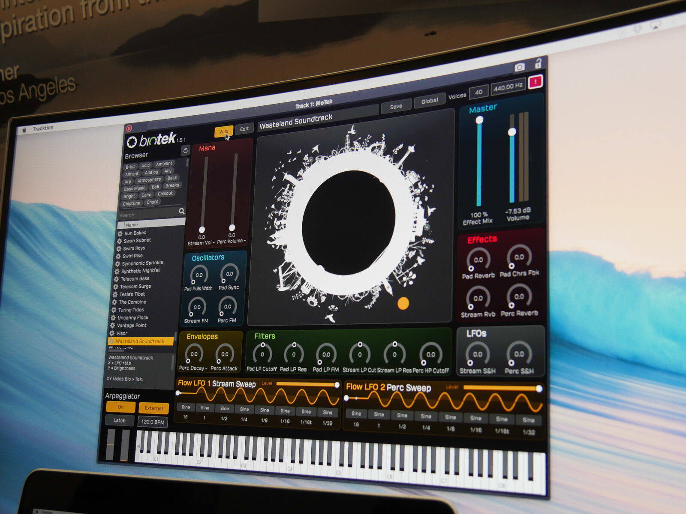The height and width of the screenshot is (514, 686).
Task: Open the 440.00 Hz tuning field
Action: [508, 87]
